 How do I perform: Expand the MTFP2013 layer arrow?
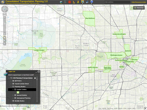click(11, 81)
